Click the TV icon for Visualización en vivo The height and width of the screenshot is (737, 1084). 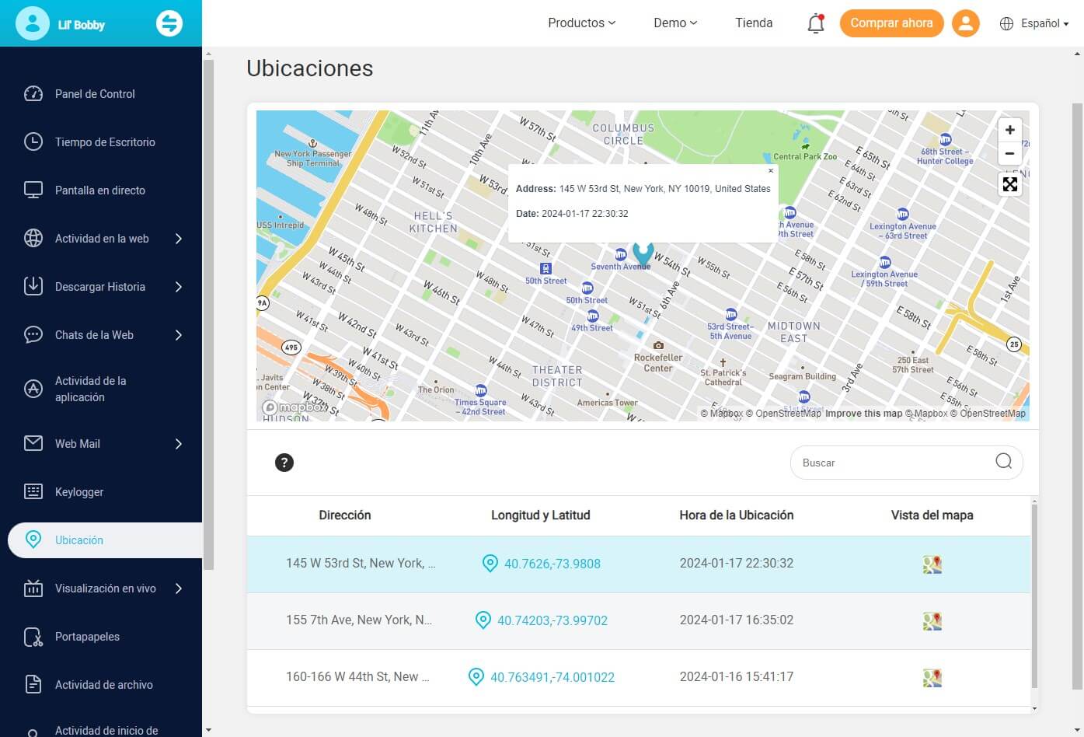(33, 589)
